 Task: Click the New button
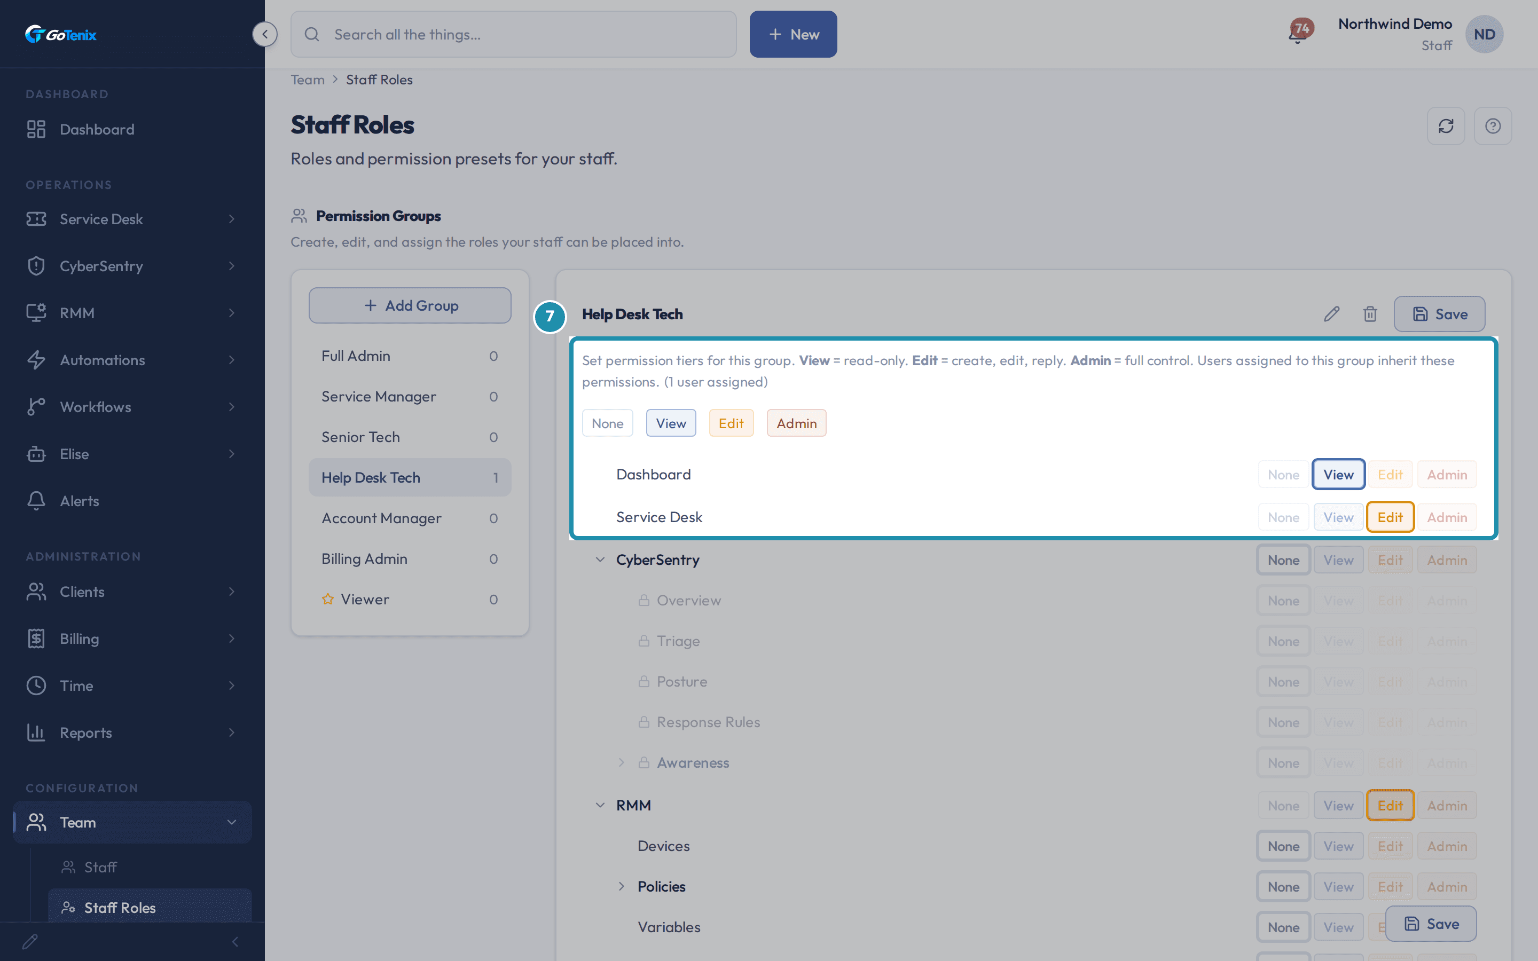793,34
